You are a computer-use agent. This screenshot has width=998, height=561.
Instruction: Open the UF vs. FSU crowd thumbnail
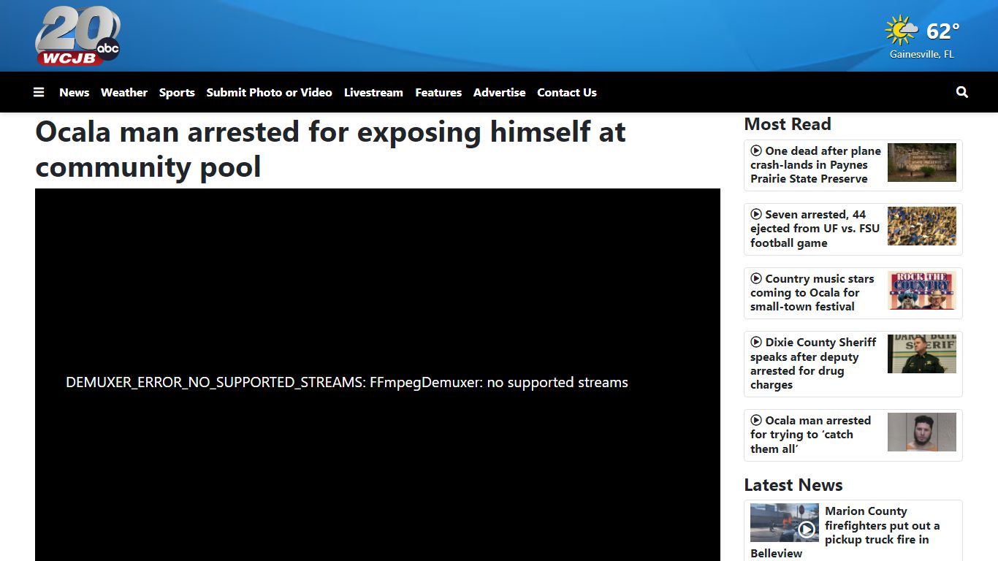click(922, 226)
